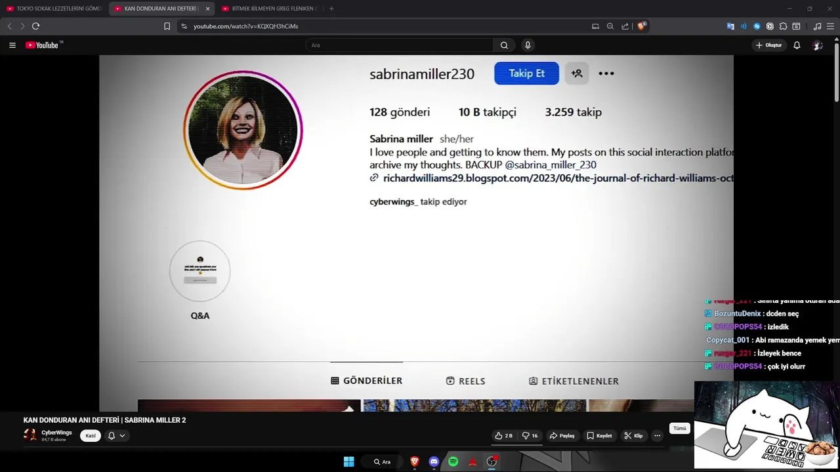Open the circular play extension icon
Viewport: 840px width, 472px height.
[770, 26]
